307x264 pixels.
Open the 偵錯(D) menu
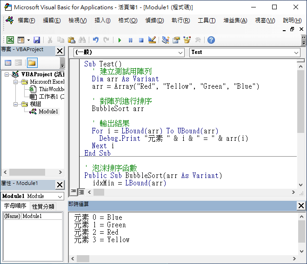(x=154, y=20)
